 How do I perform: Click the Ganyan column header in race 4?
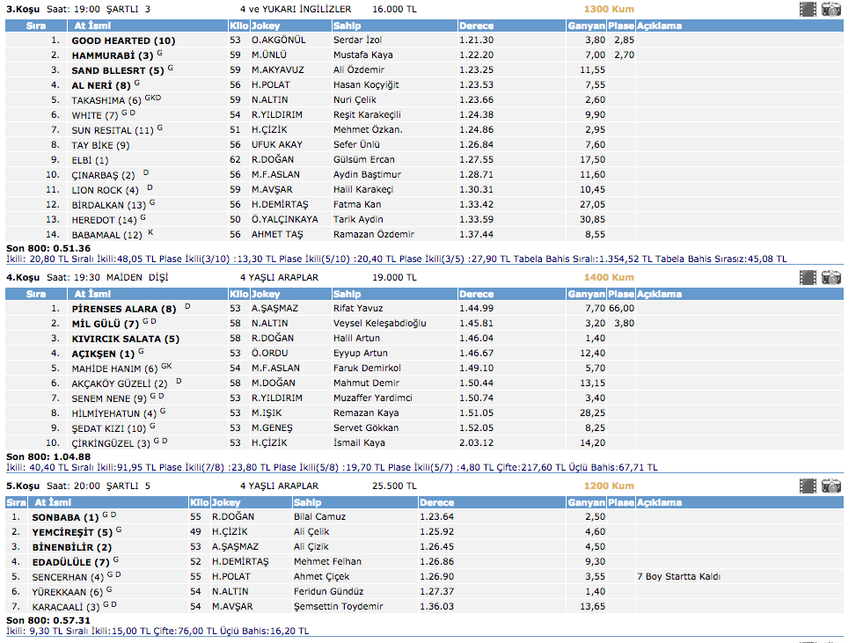(586, 294)
